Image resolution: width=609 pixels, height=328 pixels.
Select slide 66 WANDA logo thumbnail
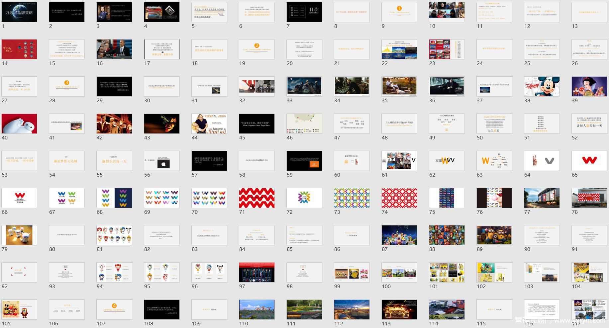coord(19,198)
